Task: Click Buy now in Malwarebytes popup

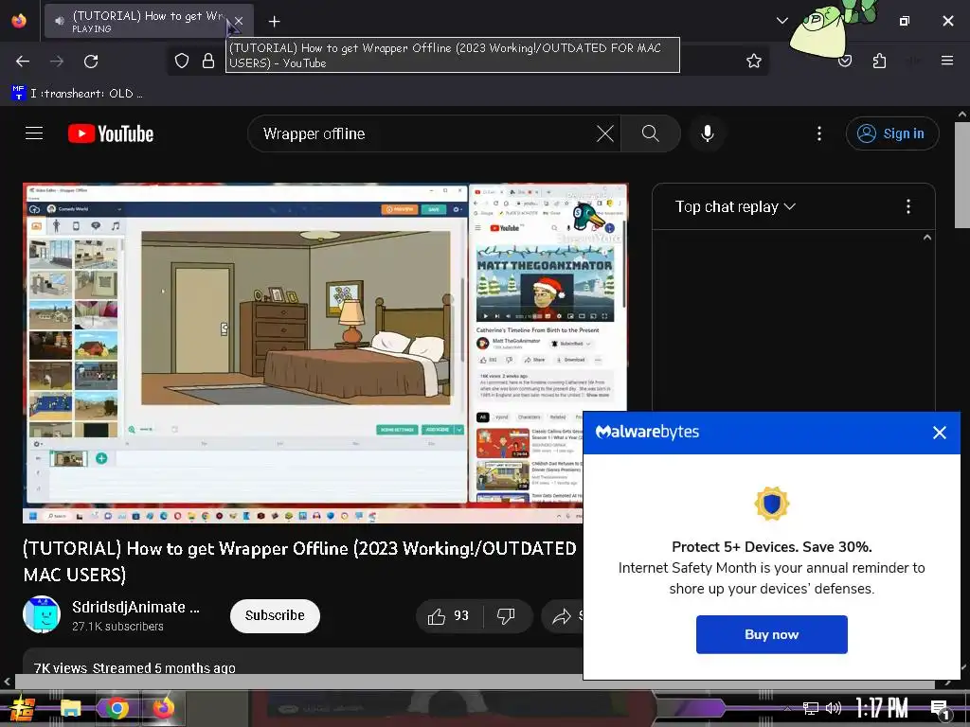Action: (x=771, y=634)
